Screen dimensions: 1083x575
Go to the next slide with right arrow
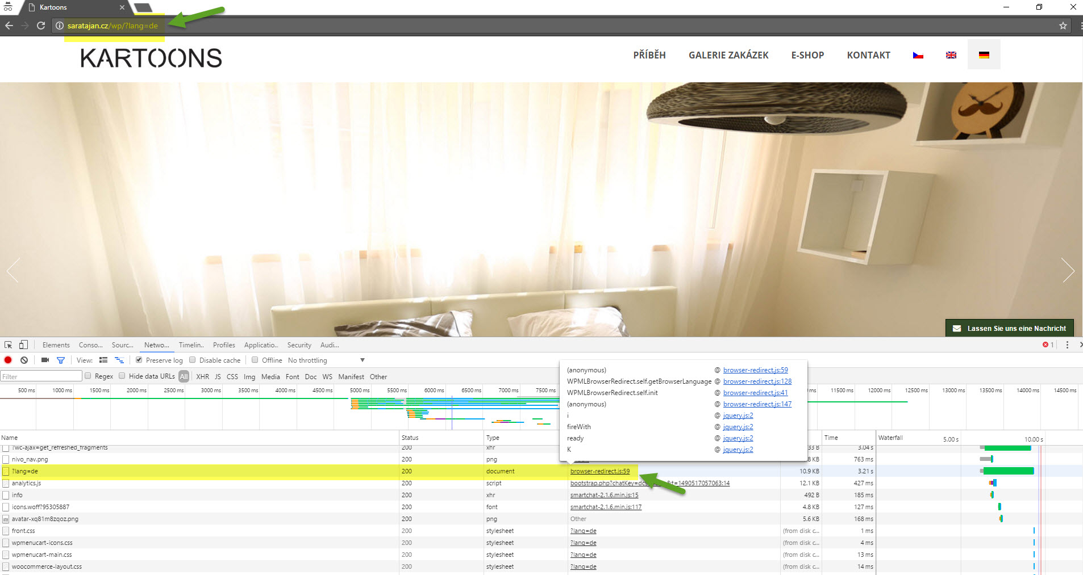tap(1068, 270)
